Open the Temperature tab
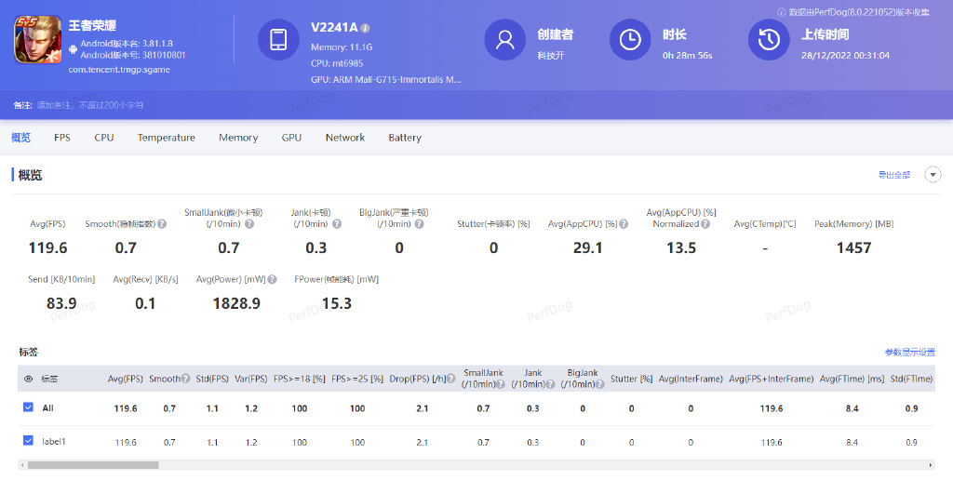 point(166,138)
